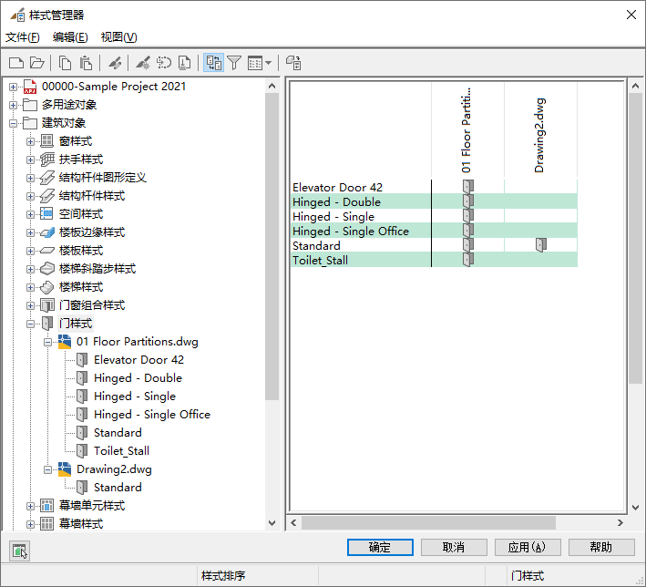Click the Toggle View sort icon

click(x=214, y=63)
